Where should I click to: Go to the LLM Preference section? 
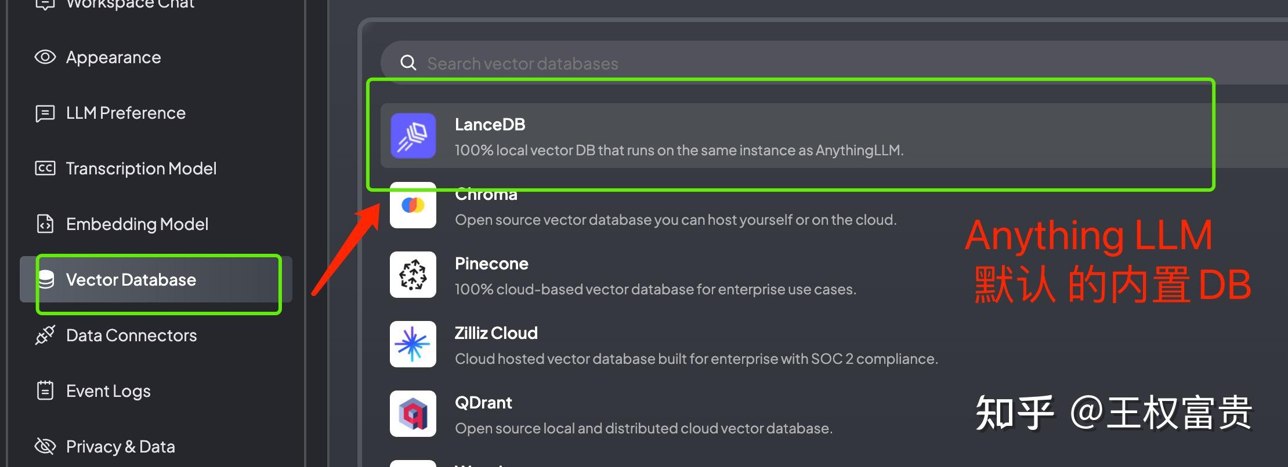[x=125, y=113]
